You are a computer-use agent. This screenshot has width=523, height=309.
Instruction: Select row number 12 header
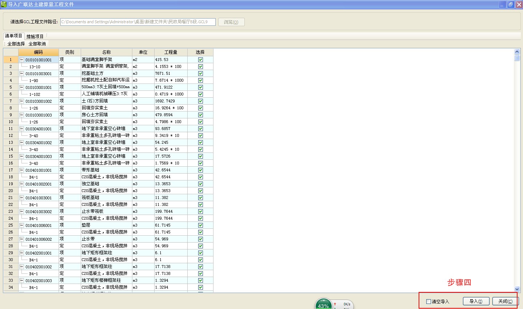[x=11, y=135]
